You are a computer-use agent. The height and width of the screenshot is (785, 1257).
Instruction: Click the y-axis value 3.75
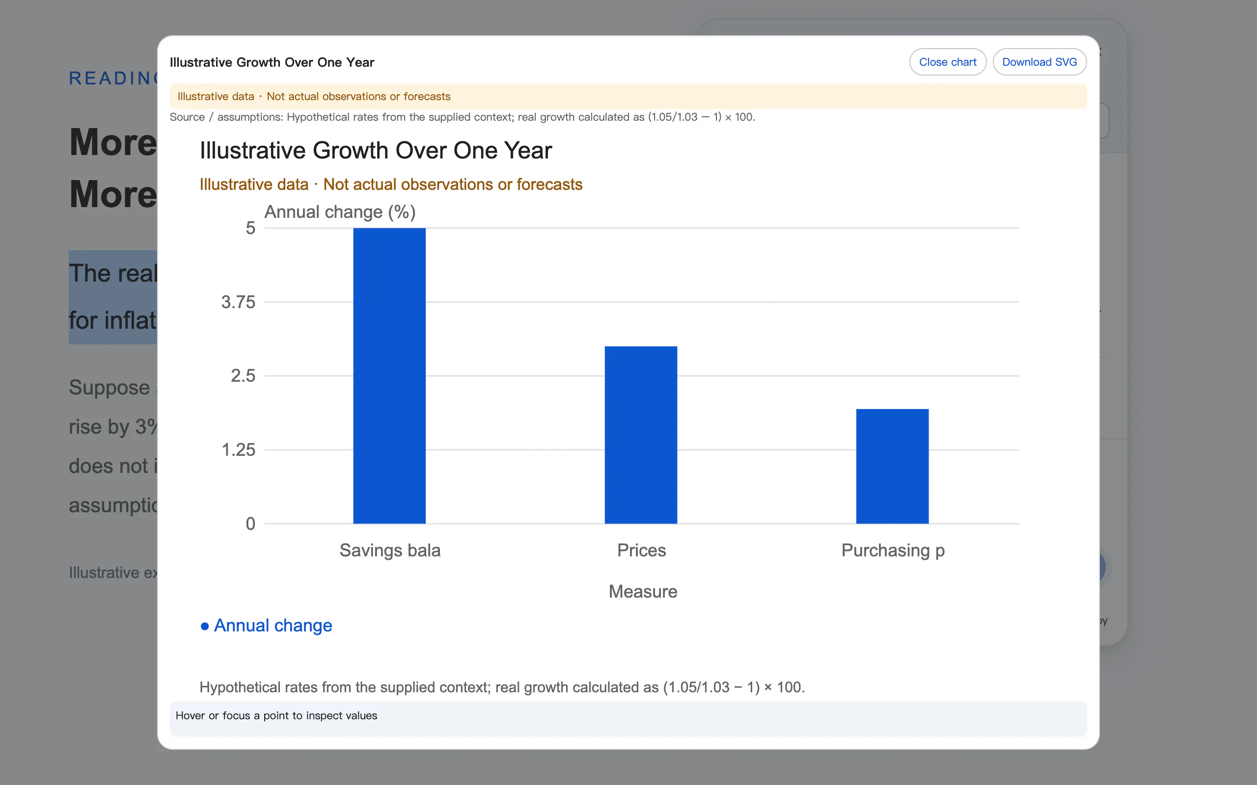click(239, 302)
